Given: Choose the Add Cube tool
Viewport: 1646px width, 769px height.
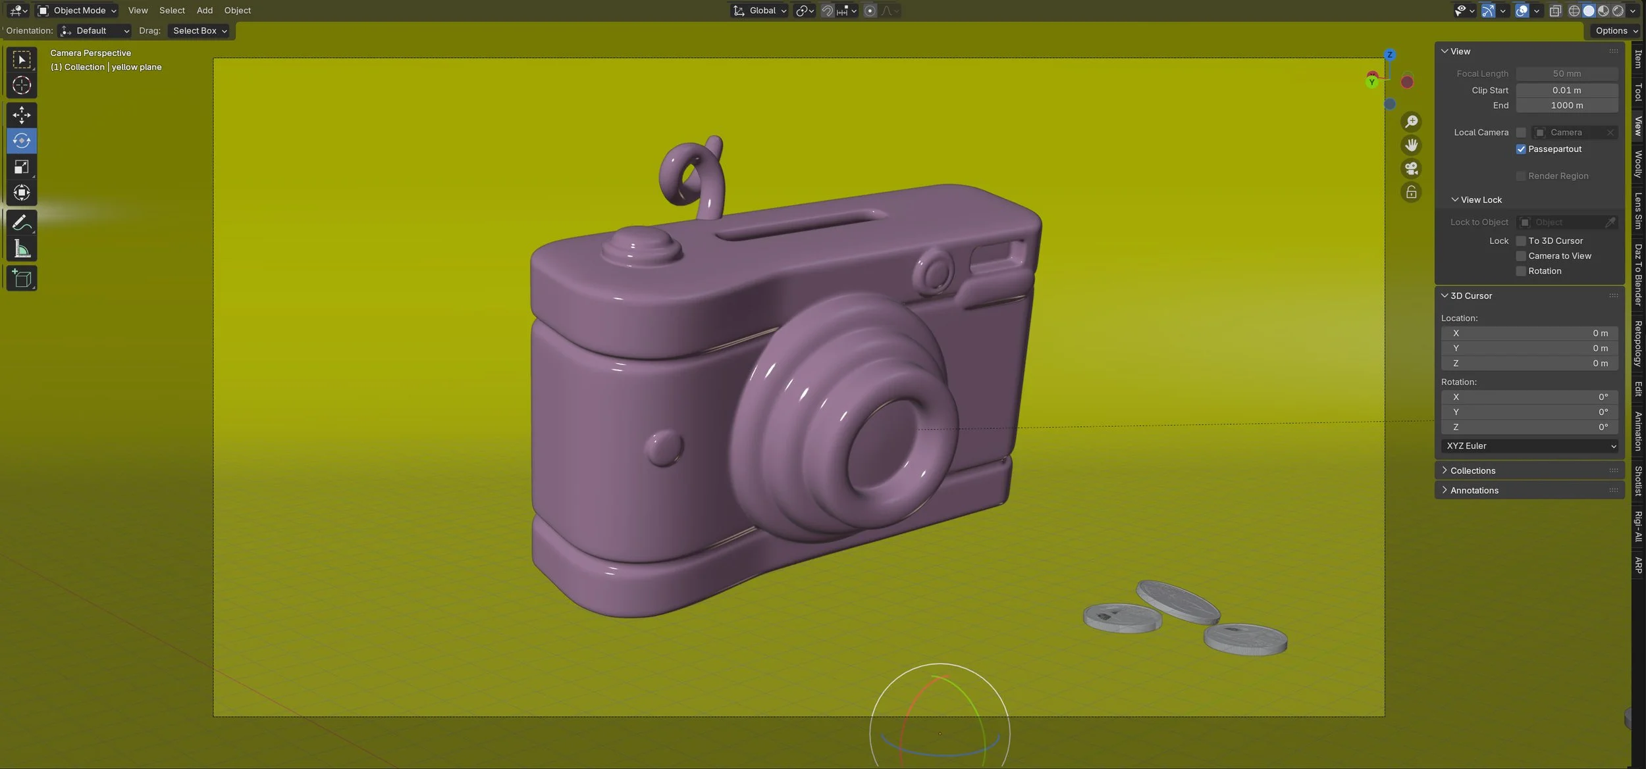Looking at the screenshot, I should tap(22, 279).
